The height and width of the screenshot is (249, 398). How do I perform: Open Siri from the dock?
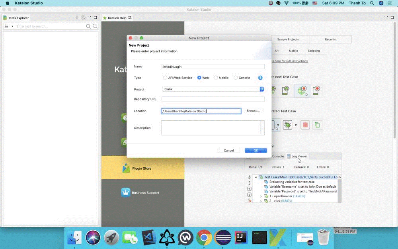click(93, 237)
